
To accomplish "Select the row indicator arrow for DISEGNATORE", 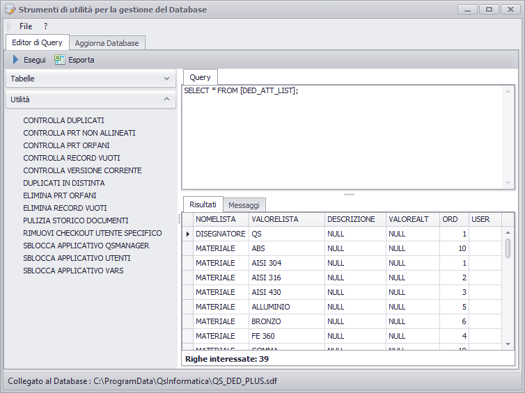I will tap(188, 234).
